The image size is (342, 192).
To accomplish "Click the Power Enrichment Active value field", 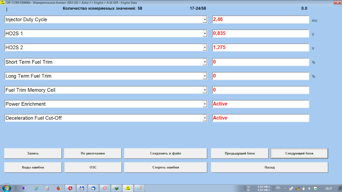I will tap(261, 104).
